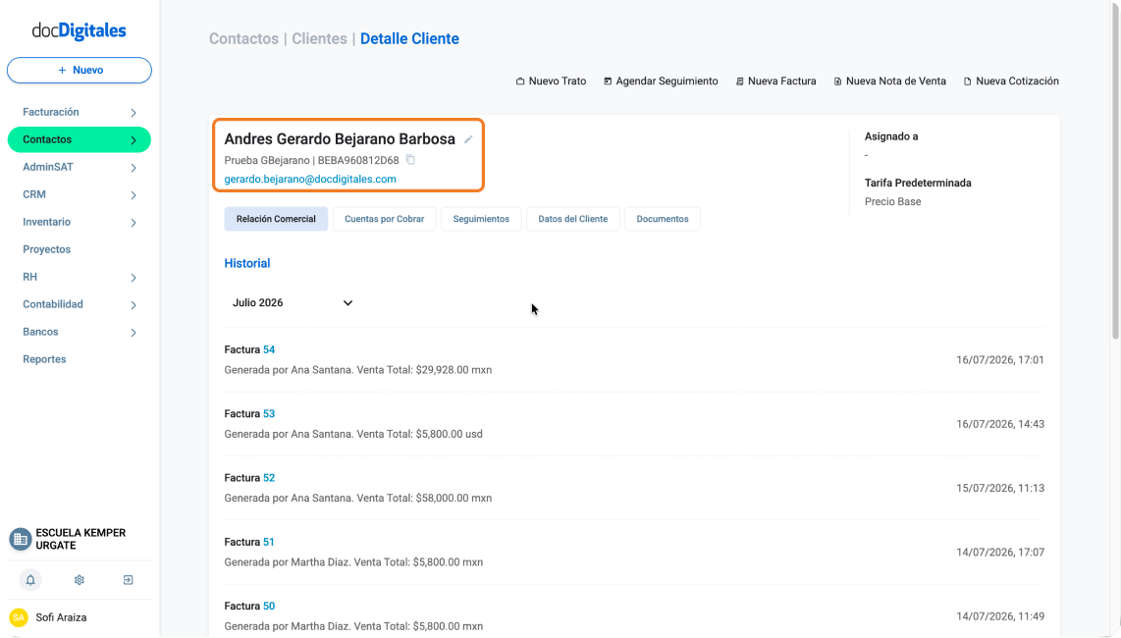Click the ESCUELA KEMPER URGATE company icon
This screenshot has width=1121, height=638.
[20, 539]
